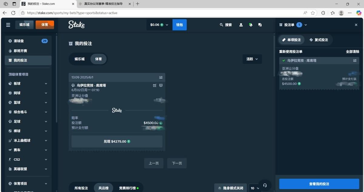Image resolution: width=364 pixels, height=192 pixels.
Task: Select 复式投注 tab in bet slip
Action: tap(319, 40)
